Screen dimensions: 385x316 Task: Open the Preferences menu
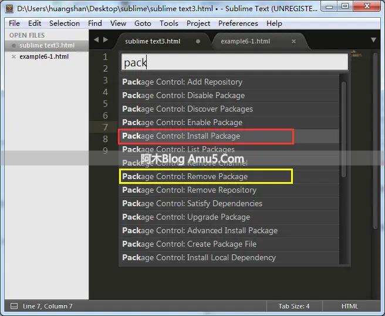pos(238,23)
